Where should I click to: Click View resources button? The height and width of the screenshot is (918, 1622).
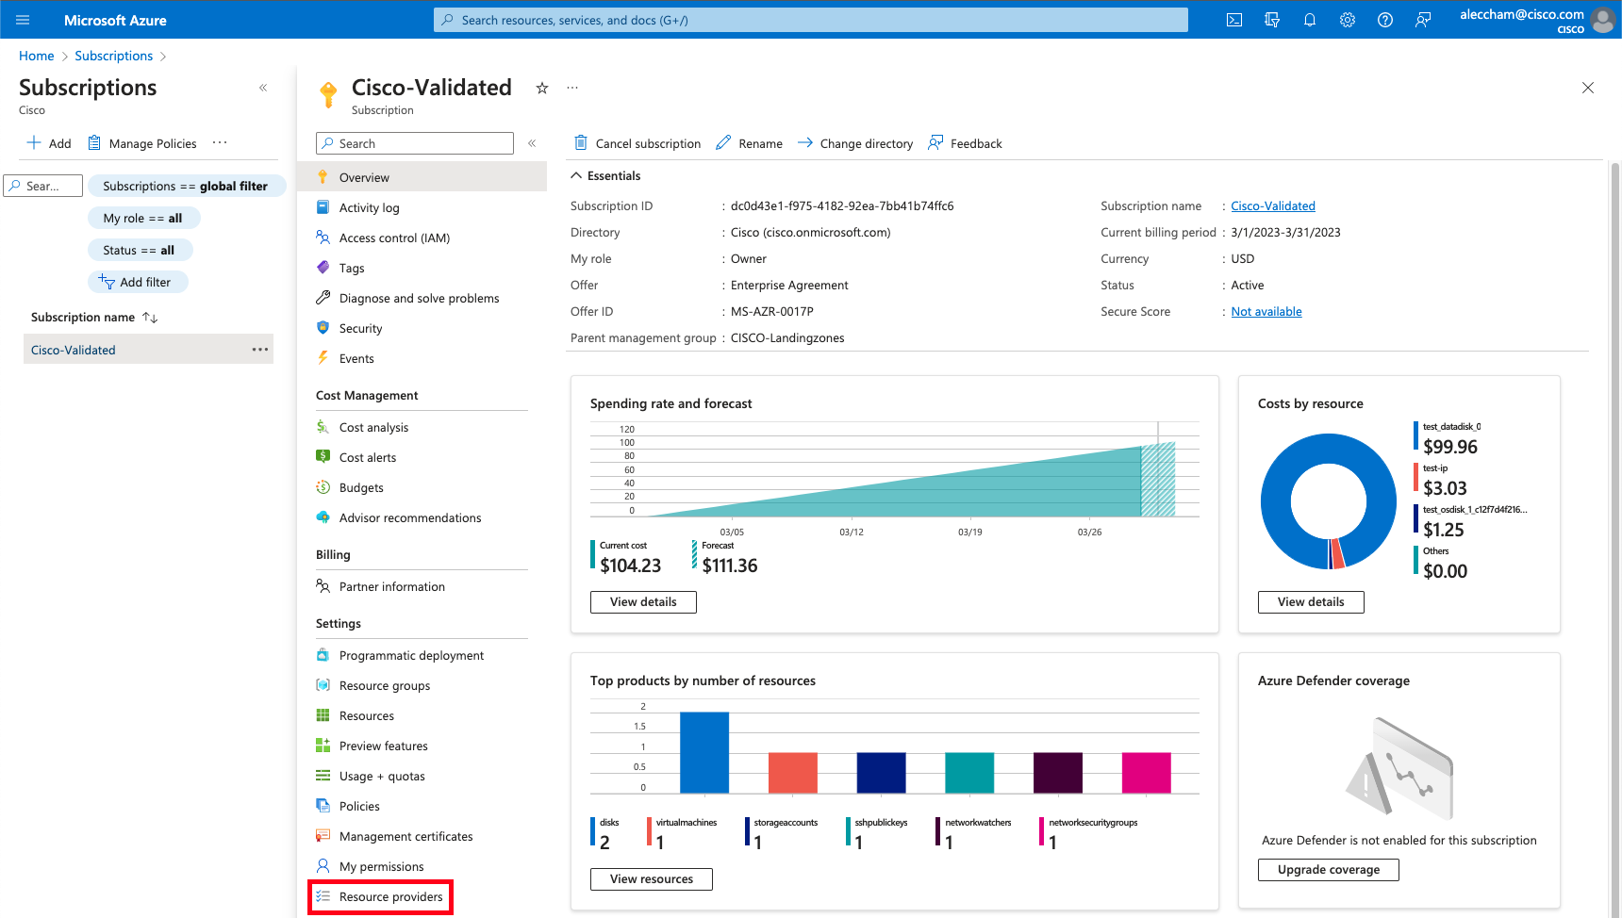pos(652,879)
